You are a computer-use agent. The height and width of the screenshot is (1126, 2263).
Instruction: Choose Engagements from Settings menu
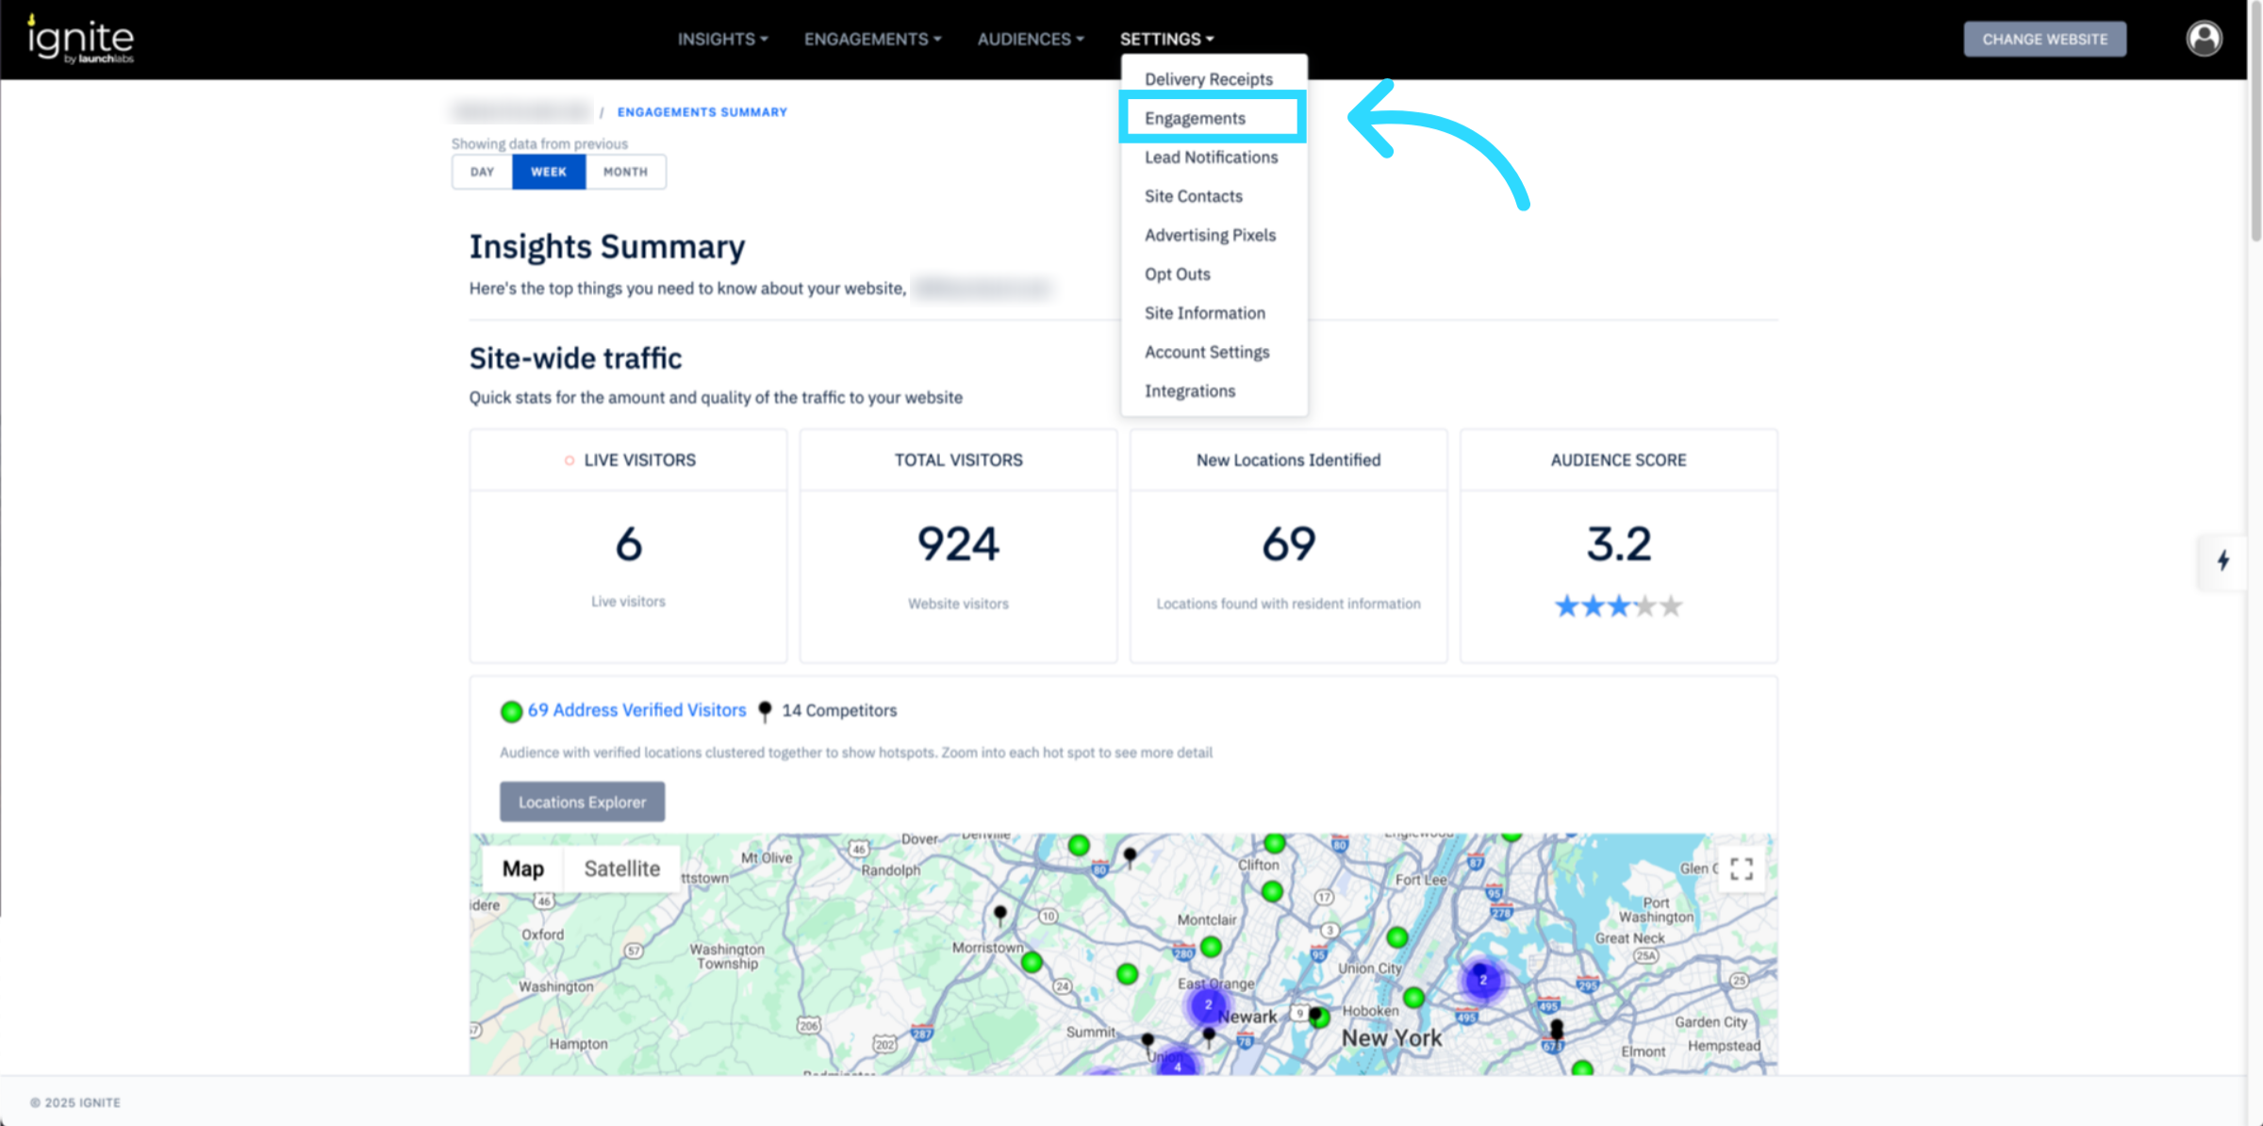point(1195,118)
